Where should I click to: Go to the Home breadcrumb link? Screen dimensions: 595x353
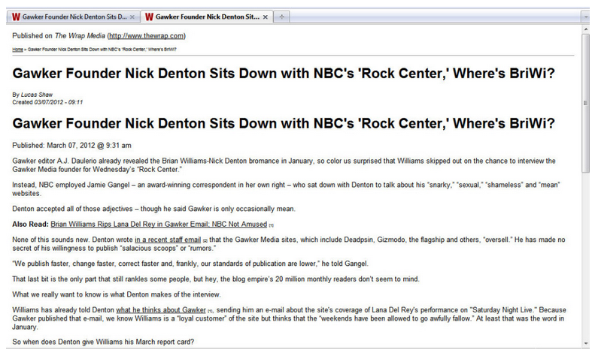[17, 50]
